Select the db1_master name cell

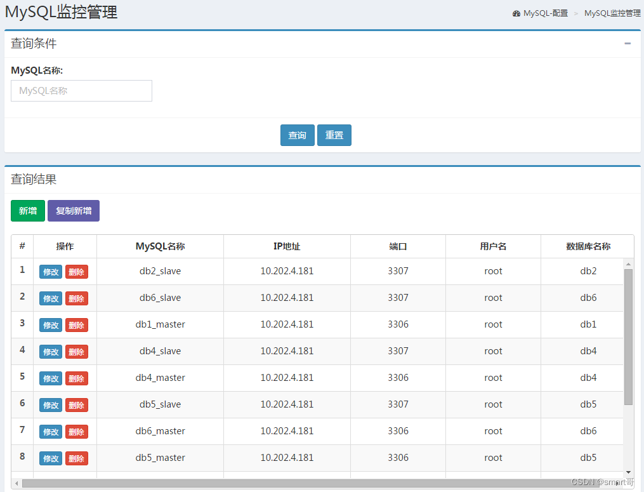tap(160, 324)
